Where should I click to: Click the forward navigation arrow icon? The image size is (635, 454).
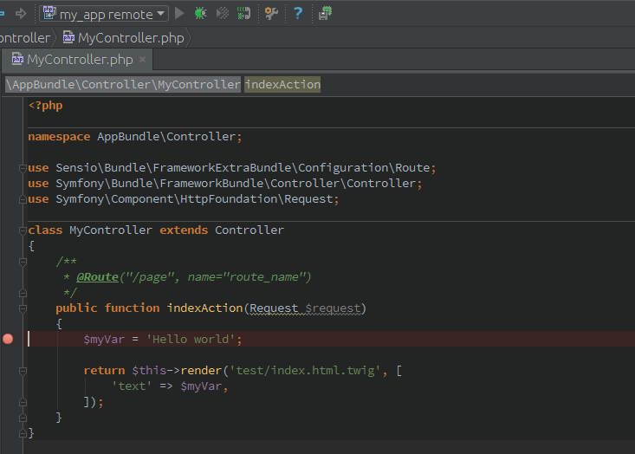(x=21, y=13)
